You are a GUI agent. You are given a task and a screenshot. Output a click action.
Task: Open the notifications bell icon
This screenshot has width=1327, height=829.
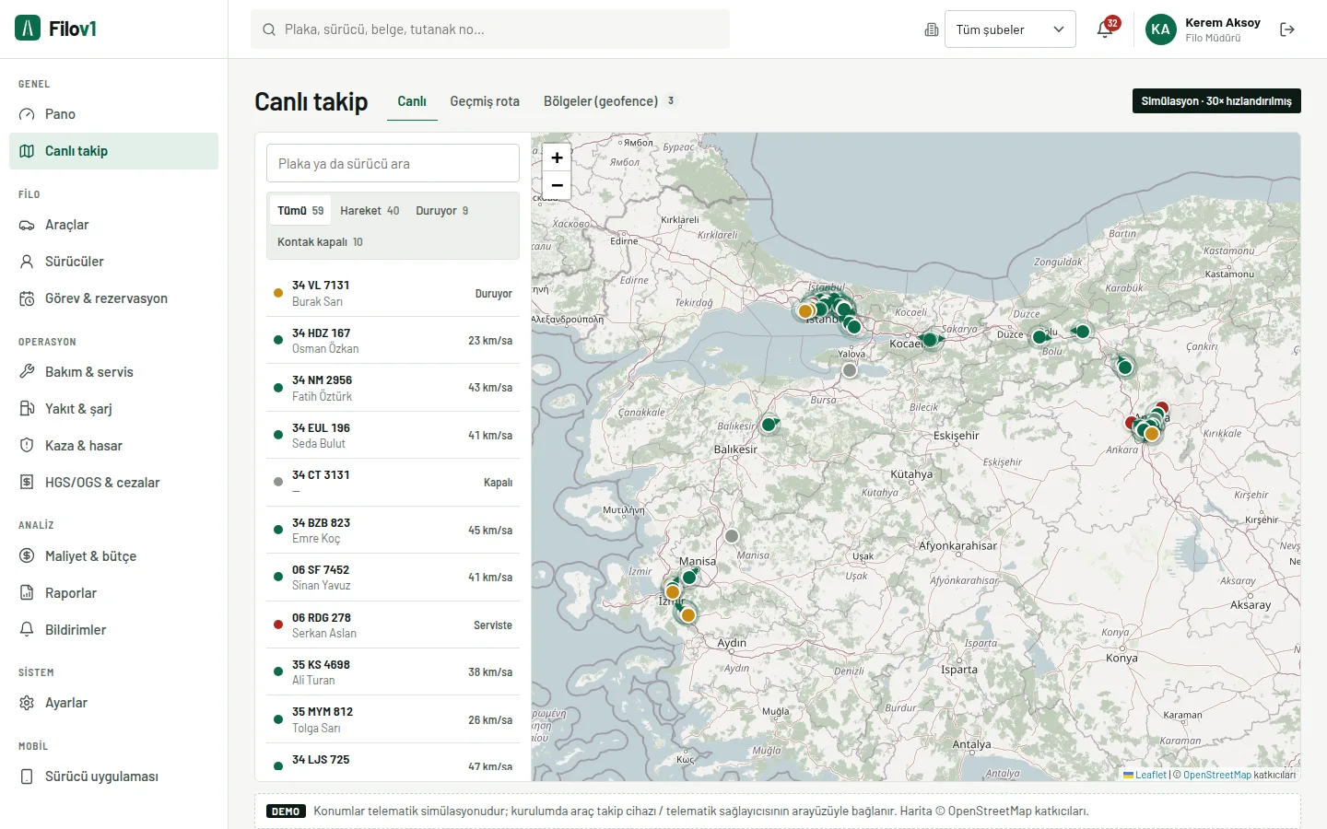[1105, 29]
